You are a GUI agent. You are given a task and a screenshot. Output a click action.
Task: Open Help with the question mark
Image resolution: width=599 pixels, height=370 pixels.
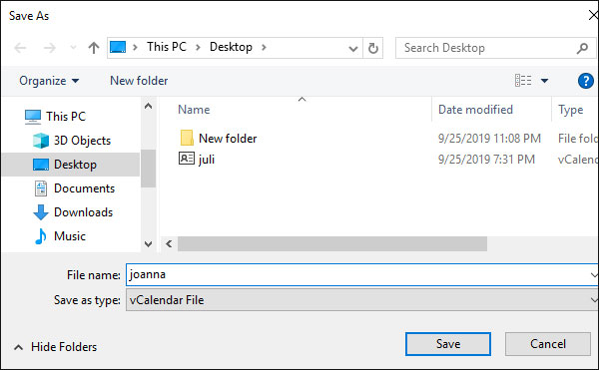pos(585,81)
